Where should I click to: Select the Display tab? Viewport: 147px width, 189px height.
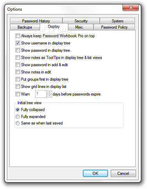(54, 27)
